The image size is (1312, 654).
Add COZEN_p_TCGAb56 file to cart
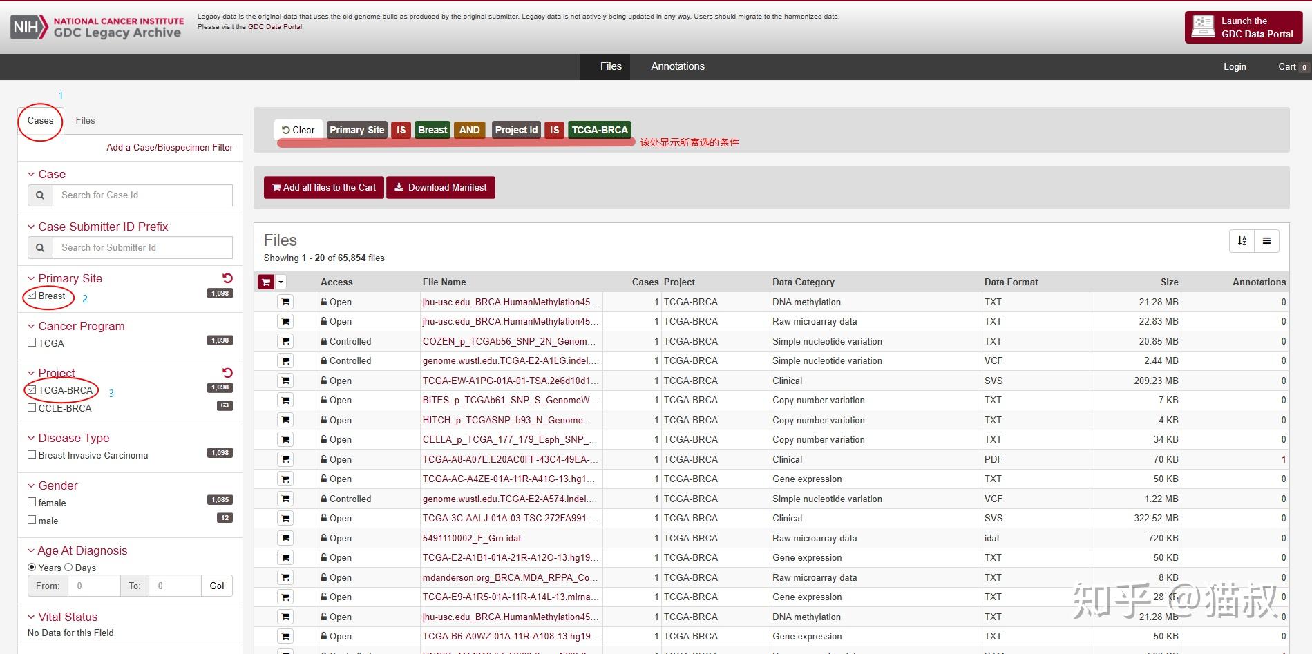point(285,341)
